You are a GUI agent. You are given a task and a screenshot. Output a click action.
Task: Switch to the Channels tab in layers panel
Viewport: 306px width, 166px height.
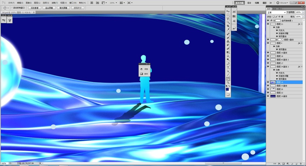point(275,9)
